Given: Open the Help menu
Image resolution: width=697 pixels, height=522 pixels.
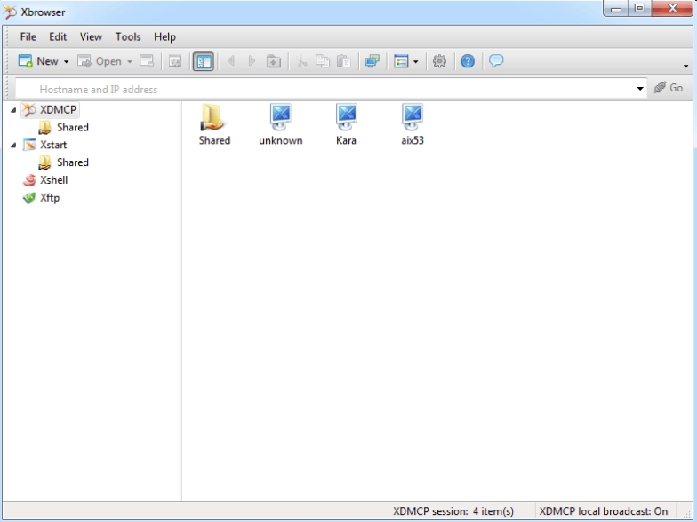Looking at the screenshot, I should (x=165, y=37).
